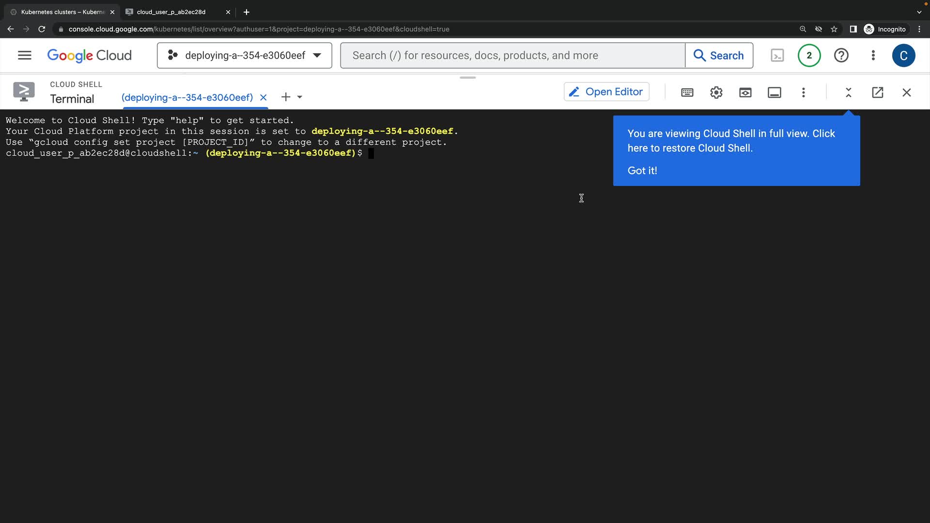
Task: Open Cloud Shell in a new window
Action: point(877,92)
